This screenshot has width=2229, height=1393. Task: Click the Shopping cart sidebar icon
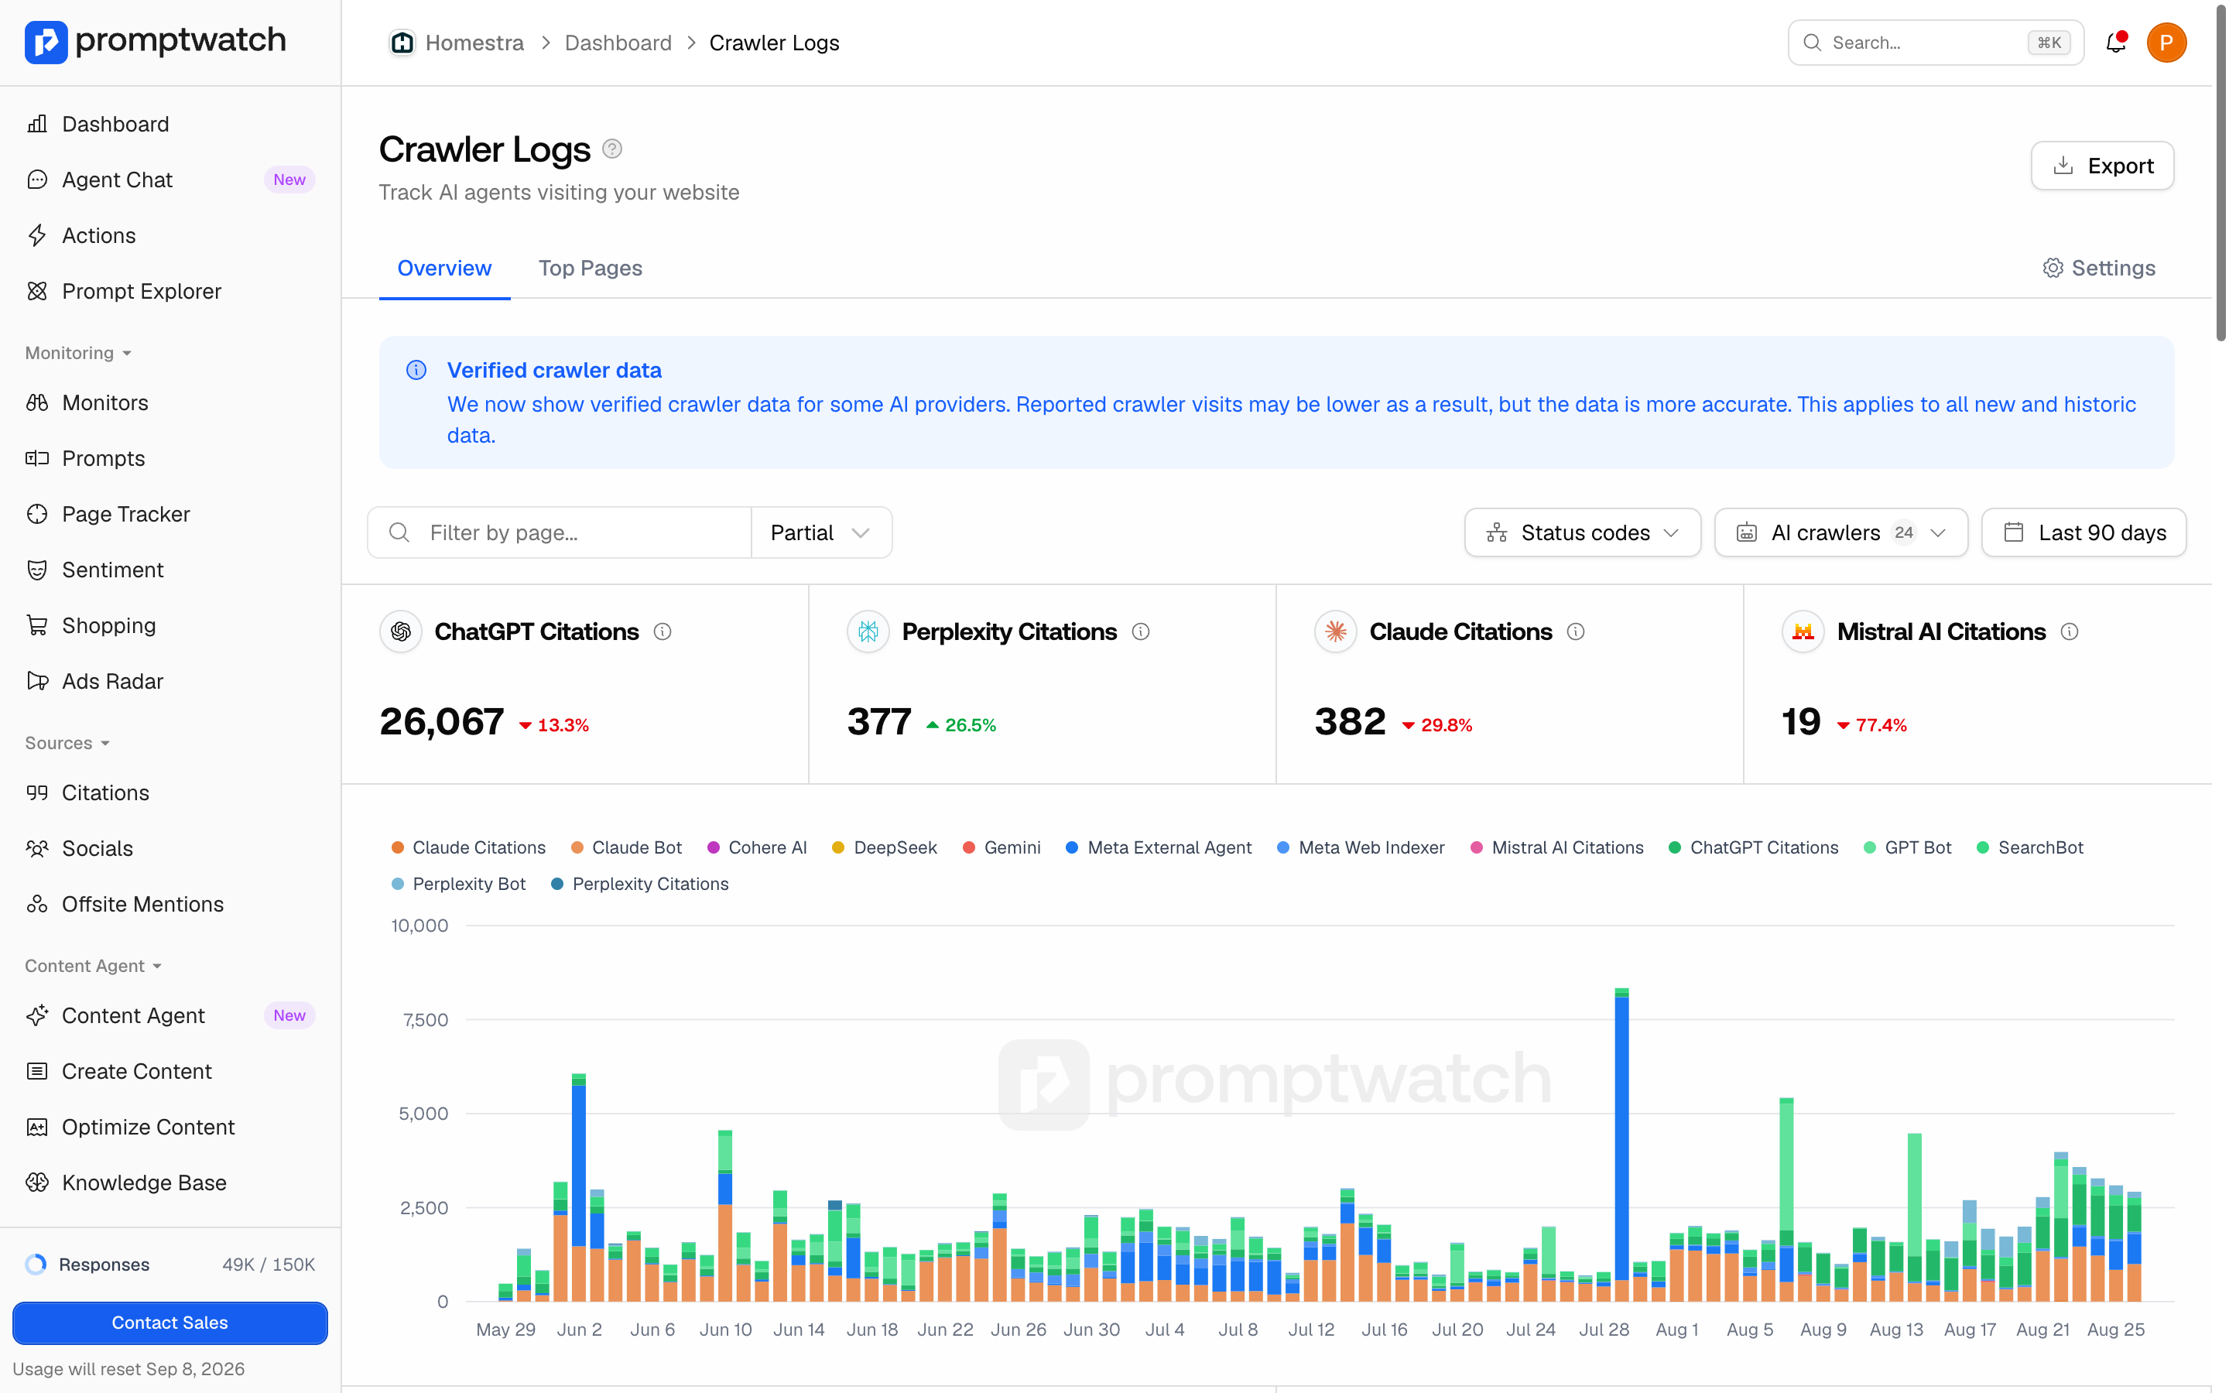pos(37,625)
